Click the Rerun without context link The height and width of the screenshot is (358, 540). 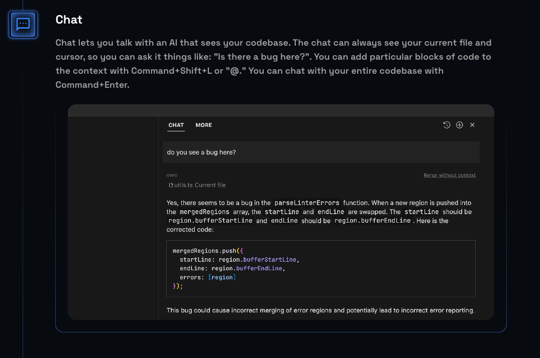pyautogui.click(x=449, y=175)
